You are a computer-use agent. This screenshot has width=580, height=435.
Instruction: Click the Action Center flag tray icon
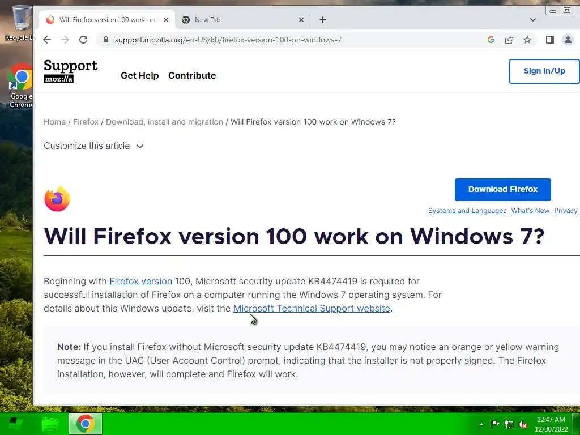pos(495,424)
